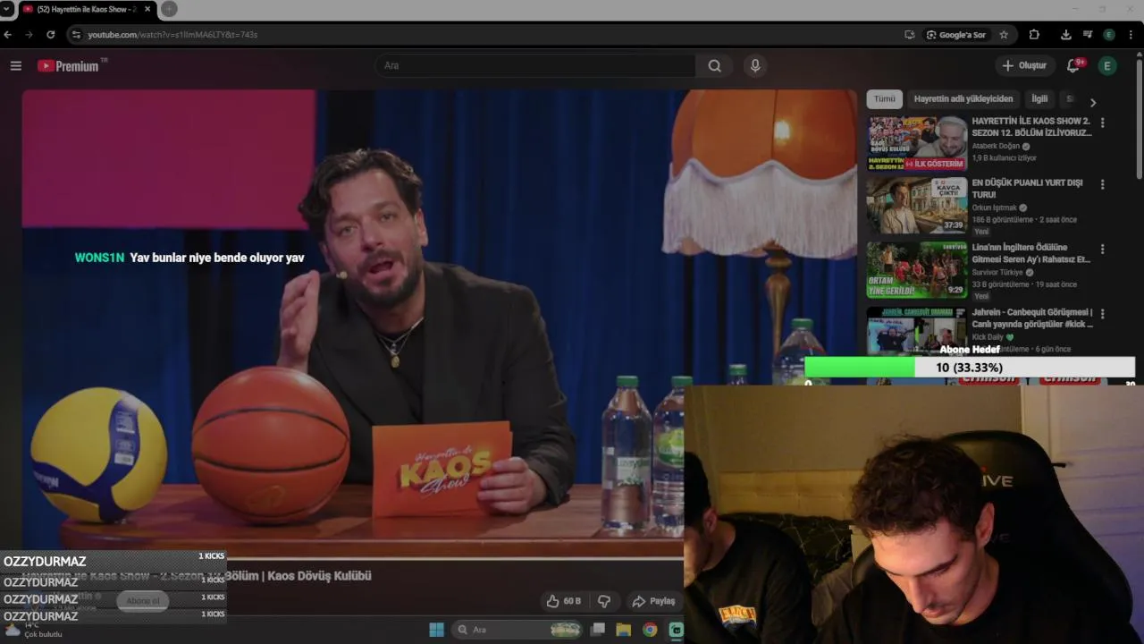Open the tab search dropdown arrow

[7, 9]
